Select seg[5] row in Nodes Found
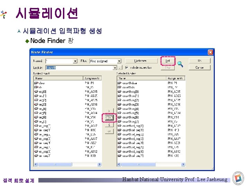Screen dimensions: 249x187 click(x=67, y=113)
